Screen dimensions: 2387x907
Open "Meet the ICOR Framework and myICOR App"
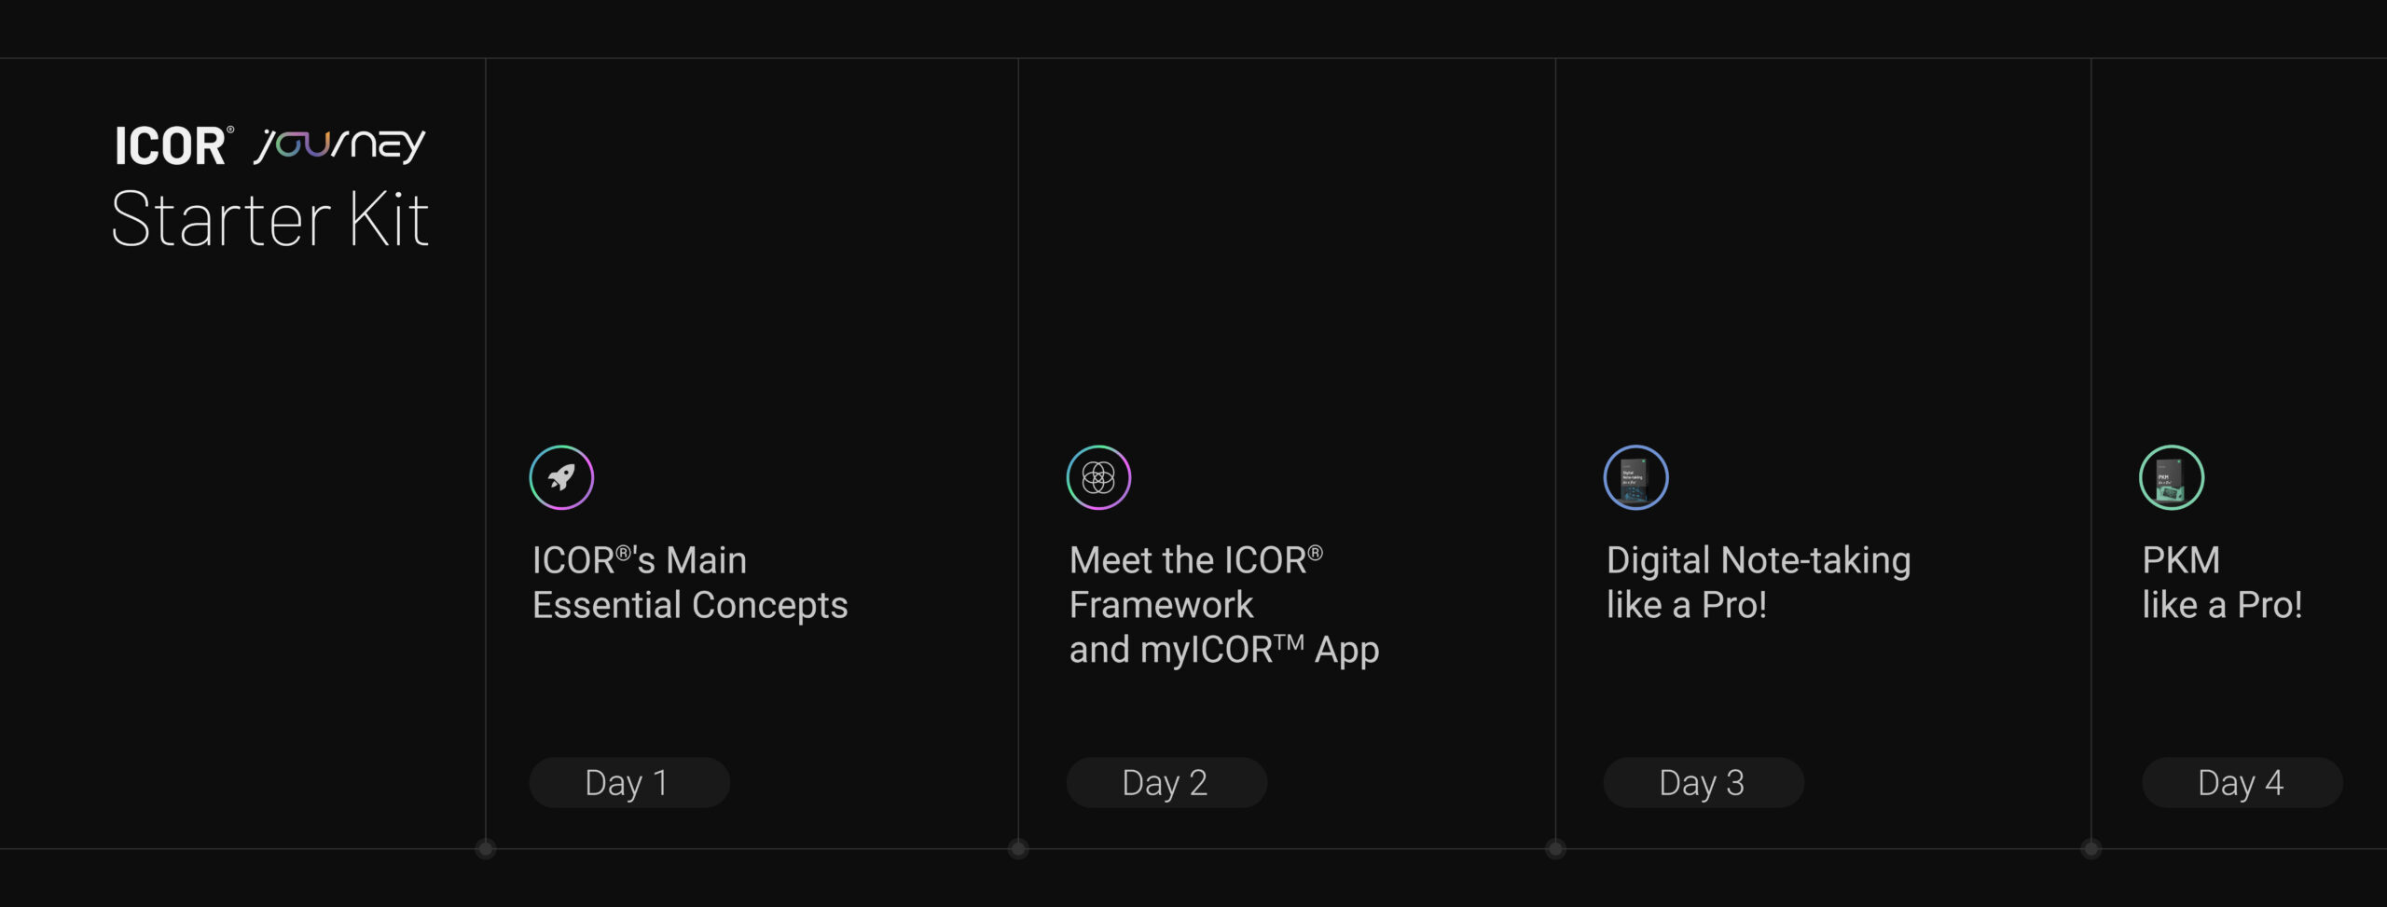tap(1223, 604)
